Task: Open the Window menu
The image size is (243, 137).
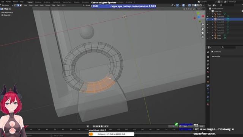Action: 16,2
